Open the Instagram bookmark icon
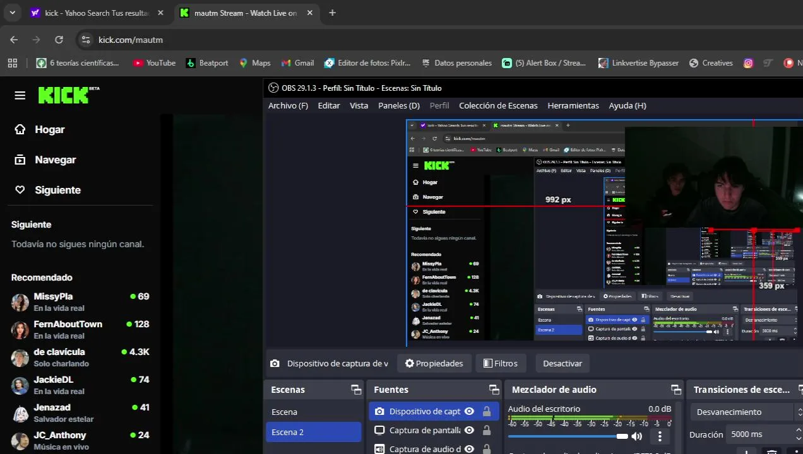 click(748, 63)
